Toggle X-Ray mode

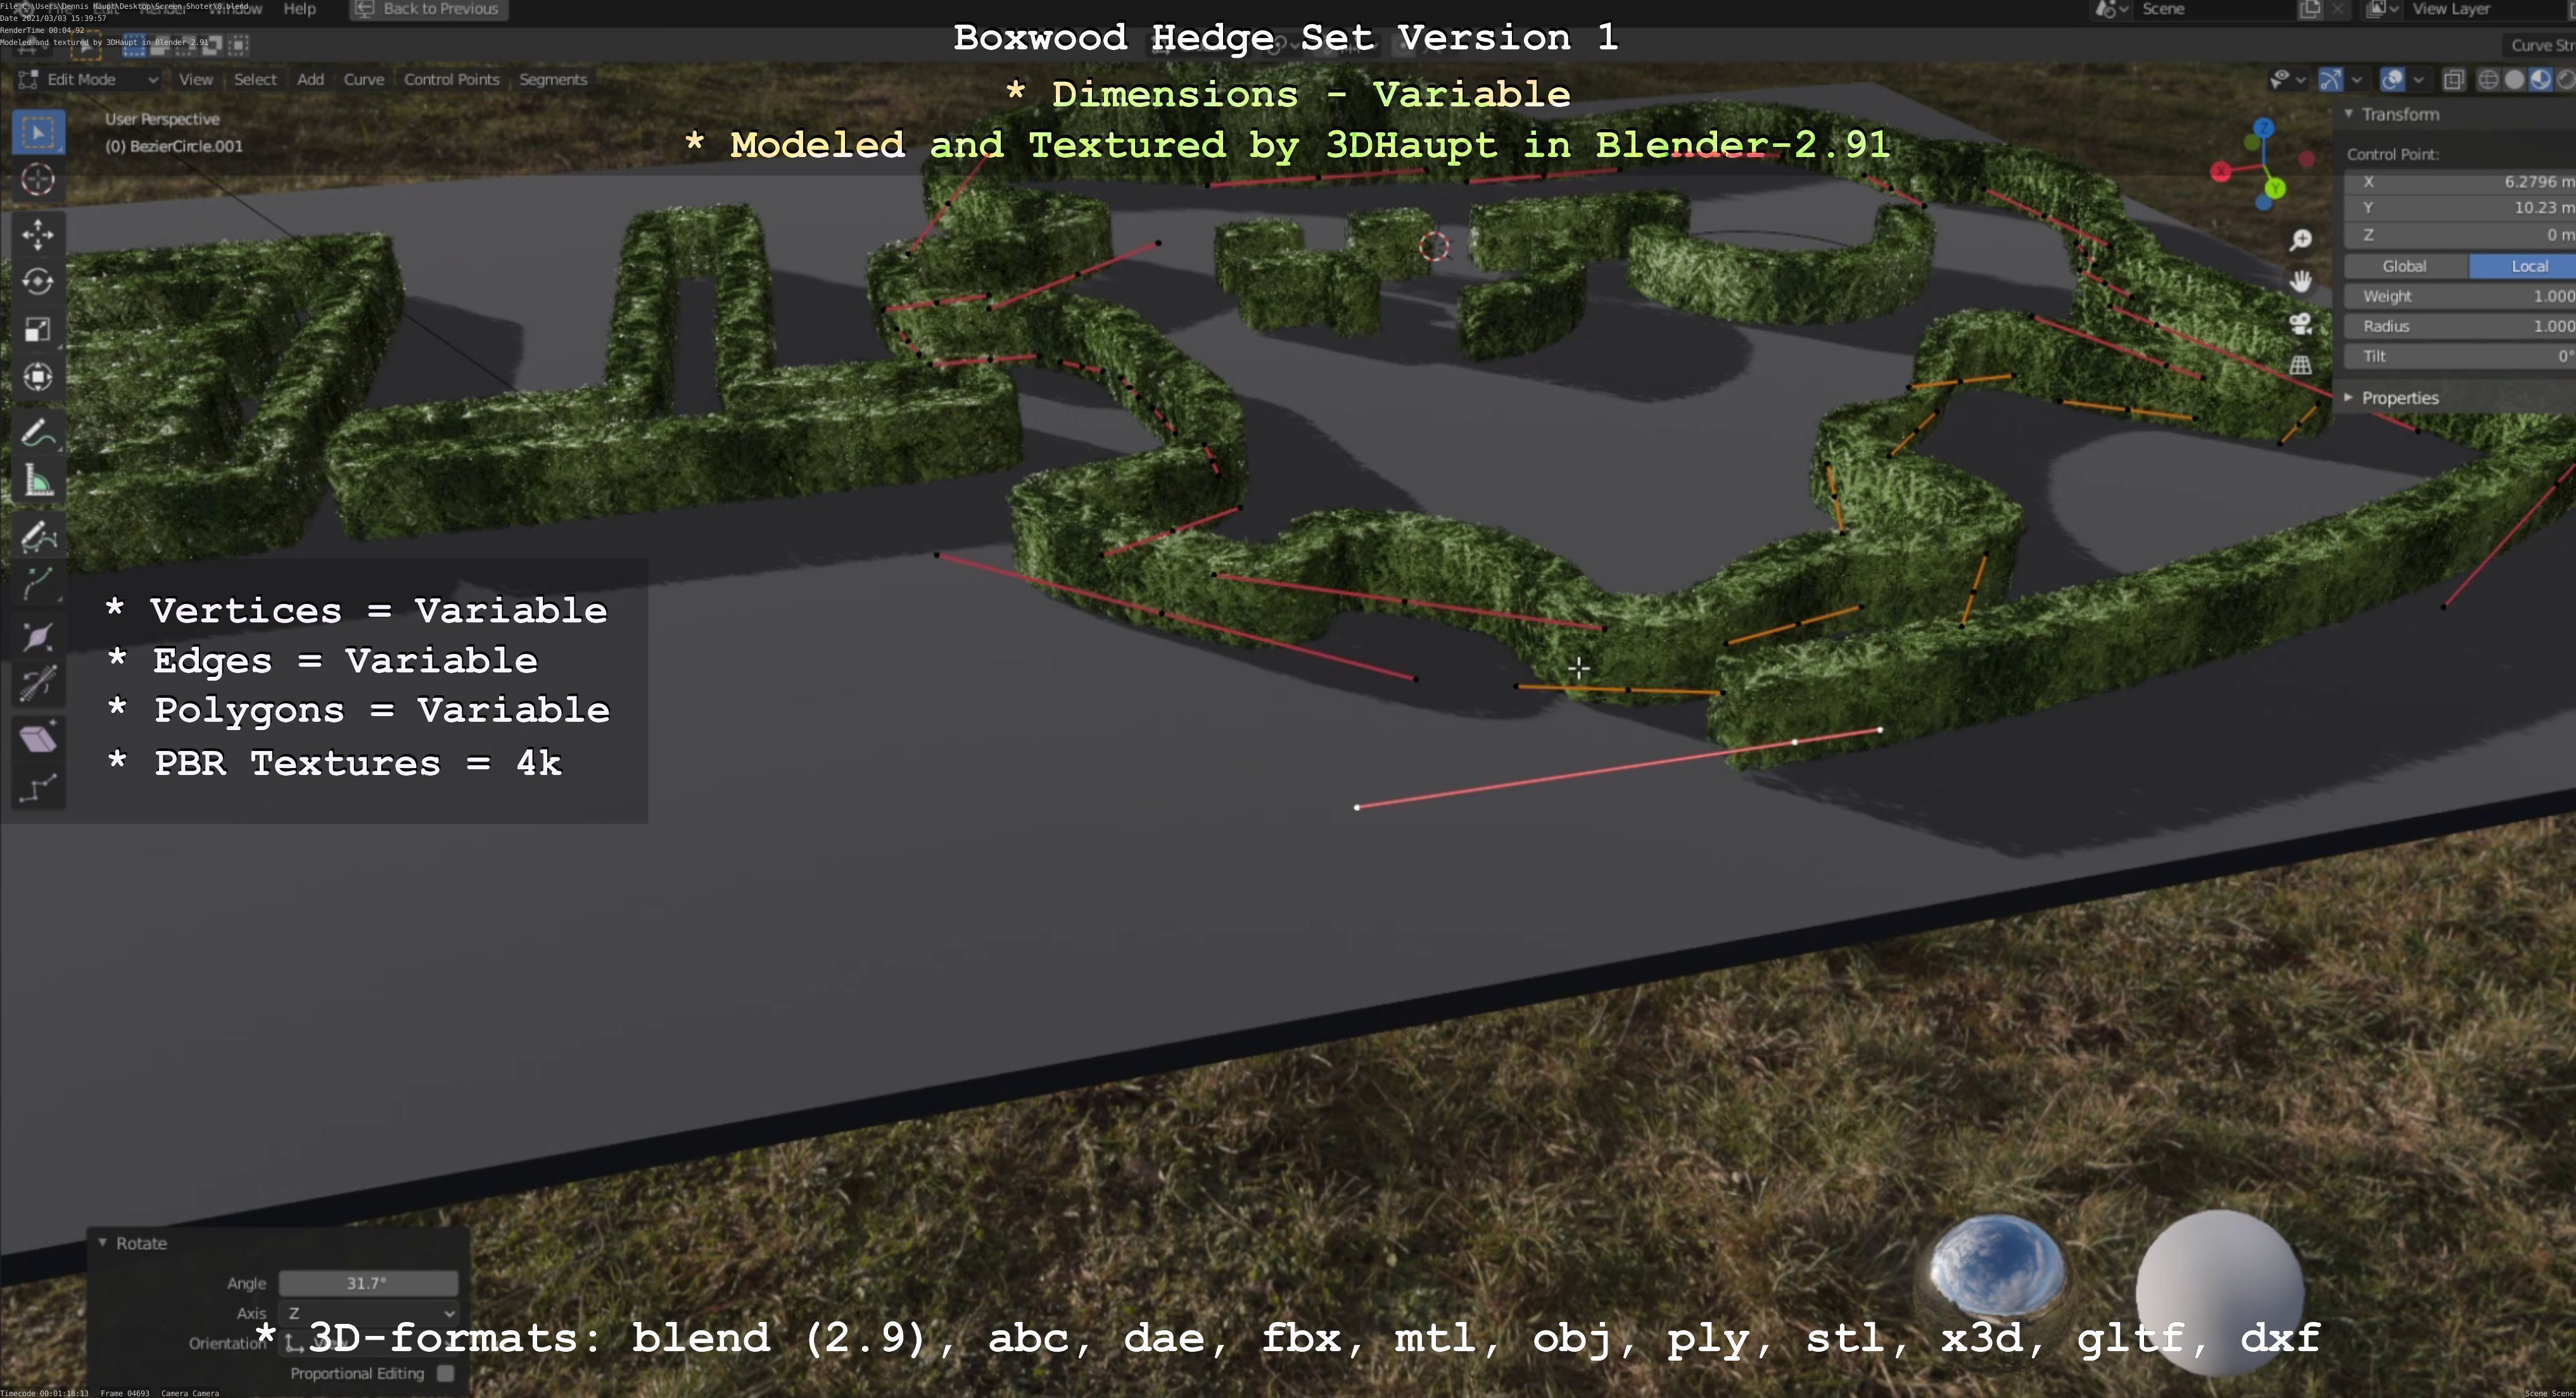[2453, 80]
